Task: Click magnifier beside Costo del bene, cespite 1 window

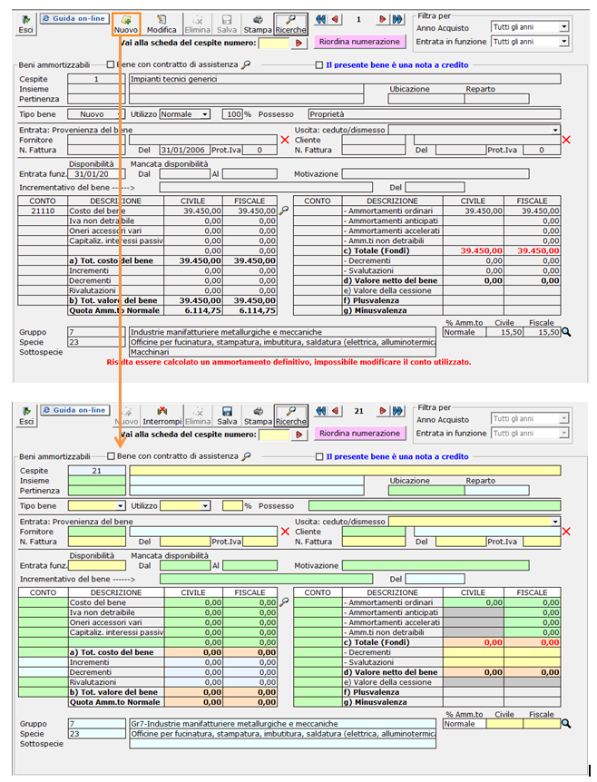Action: (284, 210)
